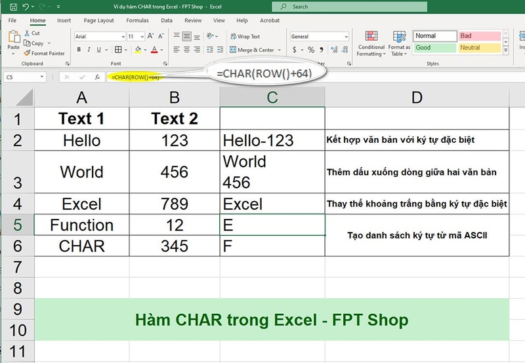
Task: Click the Search box in the title bar
Action: coord(349,7)
